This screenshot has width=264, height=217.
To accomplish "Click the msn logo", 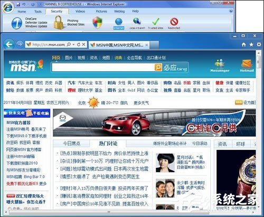I will [26, 65].
